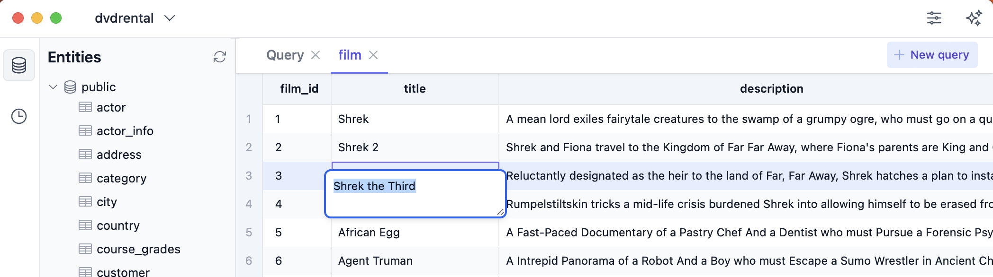Open the query history clock icon

click(x=19, y=116)
